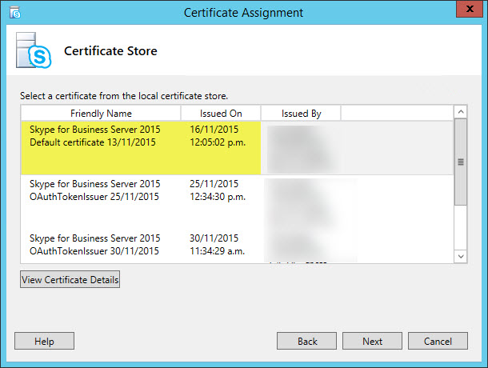Sort by Friendly Name column header
The image size is (488, 368).
pos(101,113)
